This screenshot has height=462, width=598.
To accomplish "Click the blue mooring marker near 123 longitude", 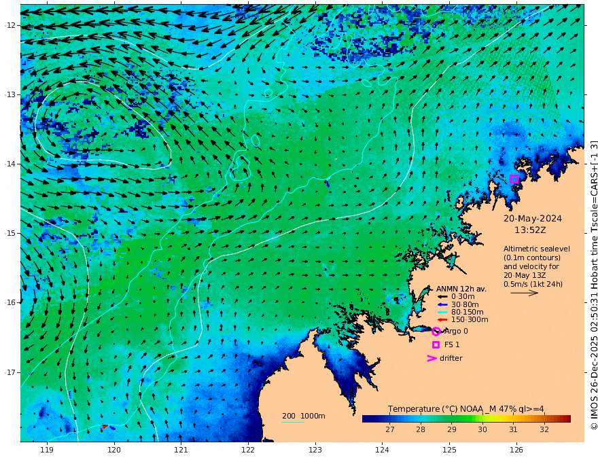I will click(x=328, y=183).
